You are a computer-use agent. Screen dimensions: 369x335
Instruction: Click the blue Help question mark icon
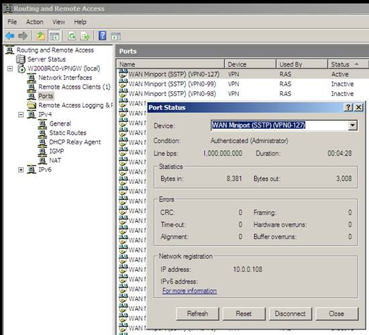point(103,36)
